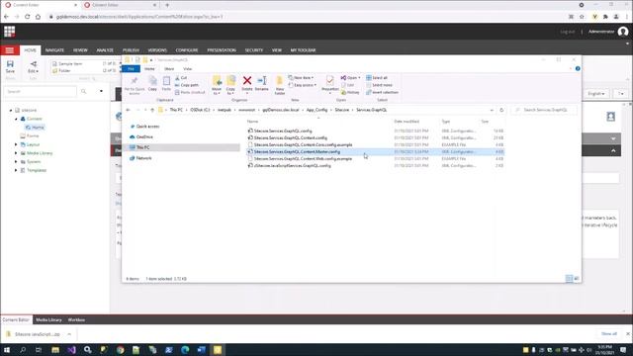Click the Windows Start button

pos(7,349)
